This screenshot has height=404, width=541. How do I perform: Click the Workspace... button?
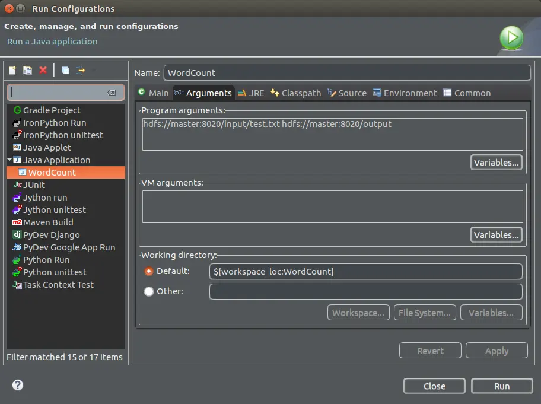[358, 313]
